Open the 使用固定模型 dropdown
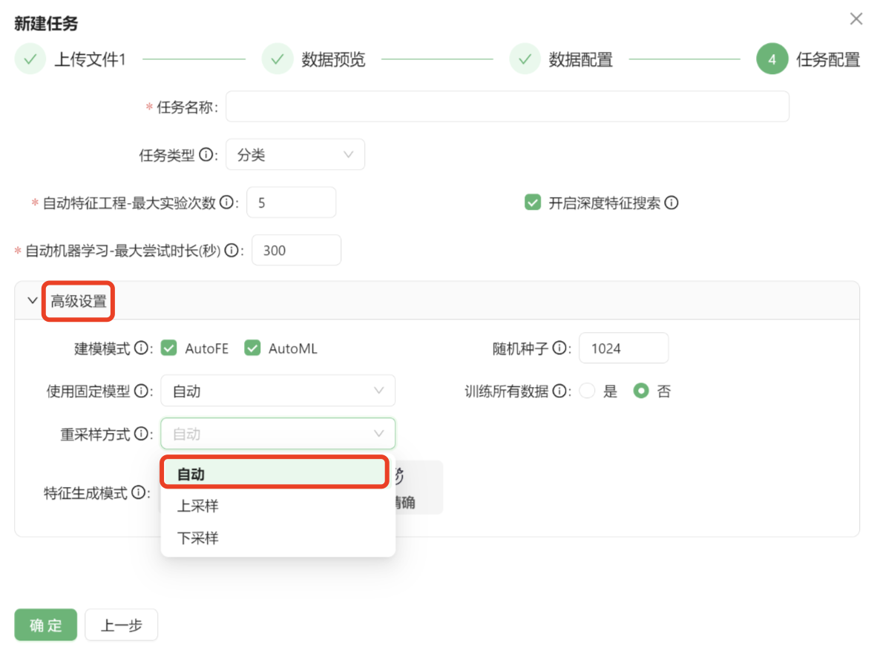The image size is (877, 645). (x=277, y=391)
